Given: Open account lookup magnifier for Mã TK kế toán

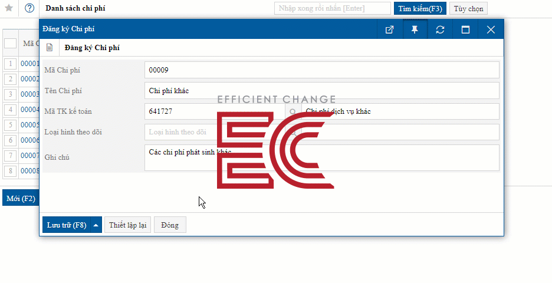Looking at the screenshot, I should pyautogui.click(x=293, y=111).
